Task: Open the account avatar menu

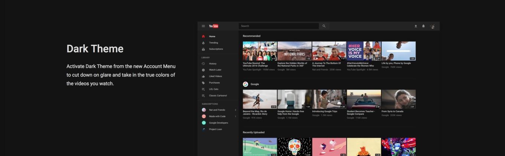Action: [432, 26]
